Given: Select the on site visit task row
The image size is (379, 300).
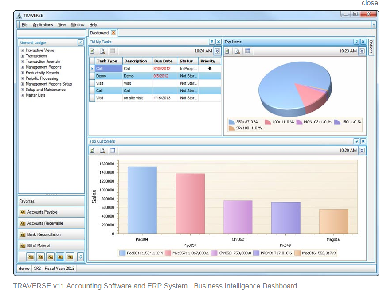Looking at the screenshot, I should coord(155,98).
